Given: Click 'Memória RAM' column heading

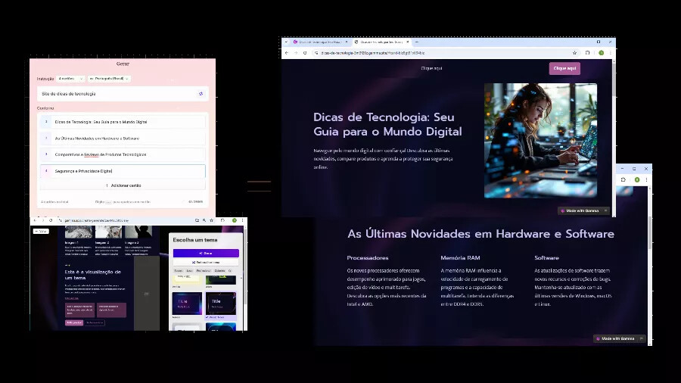Looking at the screenshot, I should pyautogui.click(x=460, y=258).
